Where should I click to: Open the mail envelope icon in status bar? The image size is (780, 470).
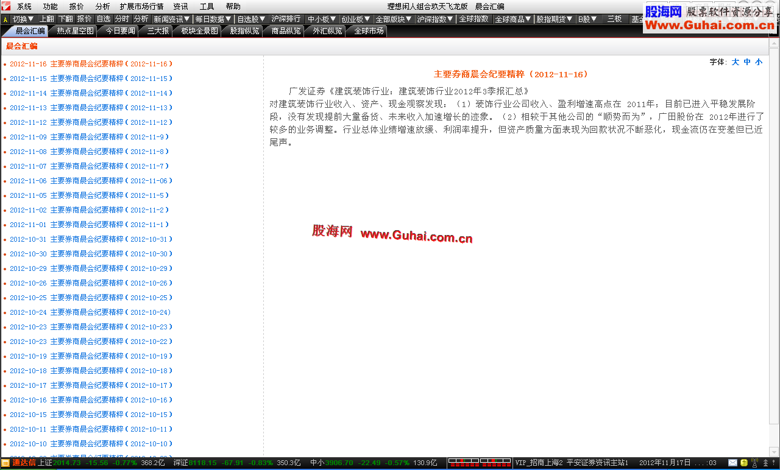(732, 463)
